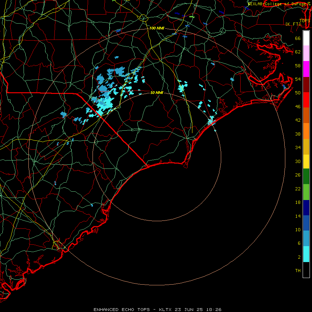Screen dimensions: 312x312
Task: Click the legend value '6'
Action: click(x=299, y=243)
